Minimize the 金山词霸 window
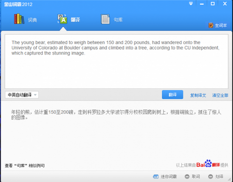This screenshot has height=182, width=233. 202,4
